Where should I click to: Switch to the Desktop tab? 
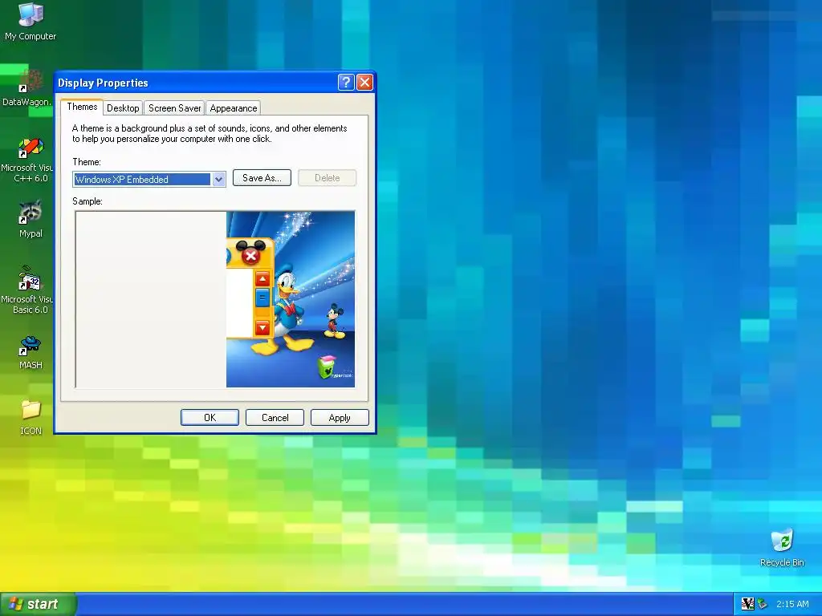pyautogui.click(x=123, y=108)
